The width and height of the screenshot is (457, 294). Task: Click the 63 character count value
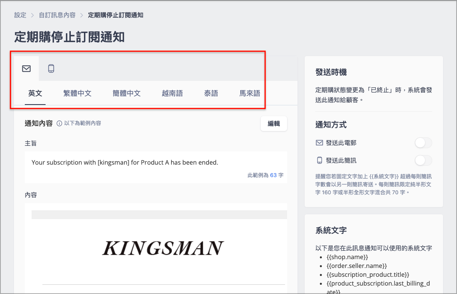pos(273,175)
